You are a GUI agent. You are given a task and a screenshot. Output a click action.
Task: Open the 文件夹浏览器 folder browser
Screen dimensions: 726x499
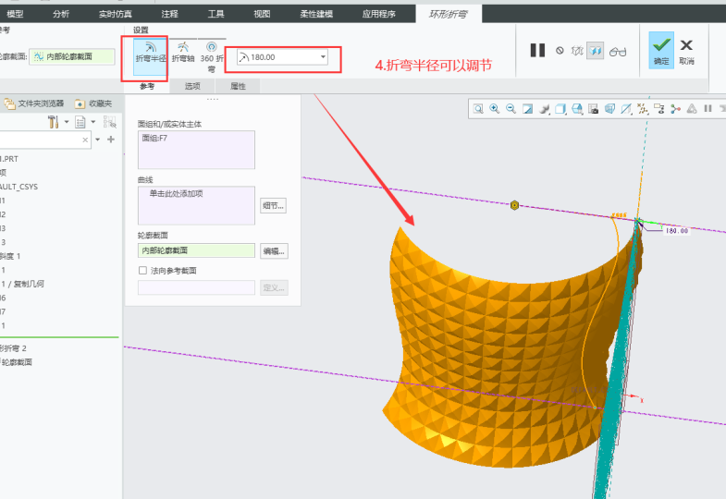click(x=34, y=103)
